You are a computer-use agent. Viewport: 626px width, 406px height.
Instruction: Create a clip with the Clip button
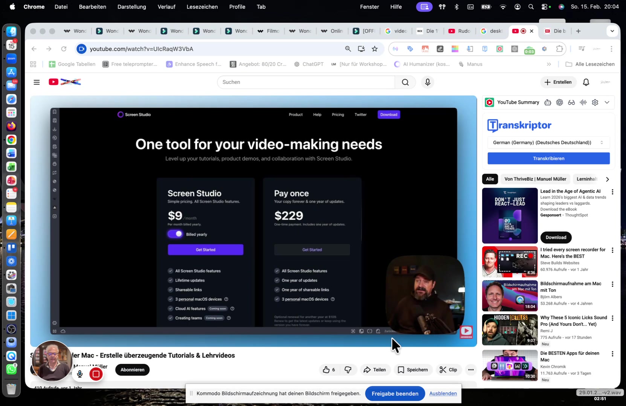448,370
